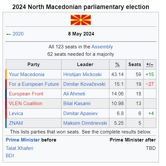Open the previous 2020 election link
Viewport: 166px width, 166px height.
pos(18,34)
